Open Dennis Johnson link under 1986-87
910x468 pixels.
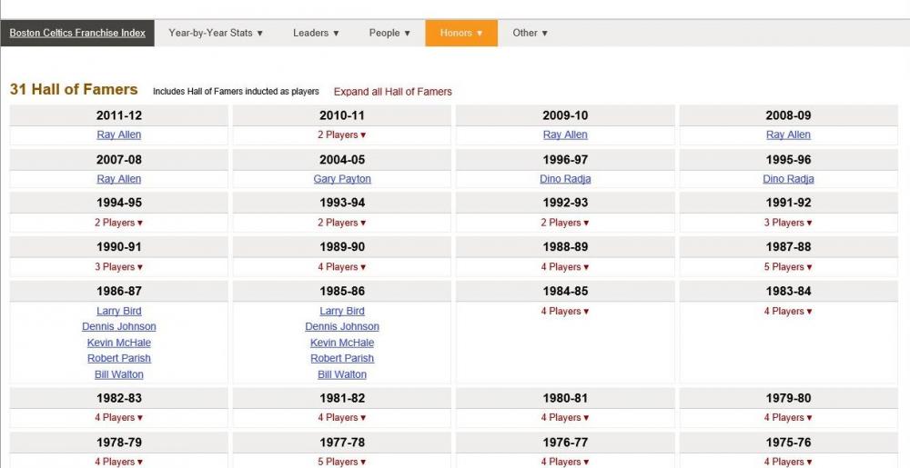click(x=119, y=326)
